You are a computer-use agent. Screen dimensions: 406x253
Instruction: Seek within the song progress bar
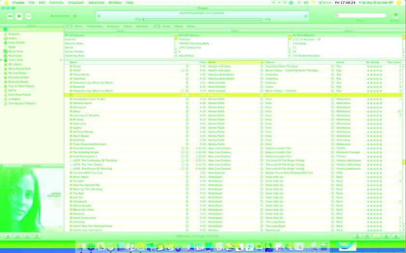[x=202, y=19]
